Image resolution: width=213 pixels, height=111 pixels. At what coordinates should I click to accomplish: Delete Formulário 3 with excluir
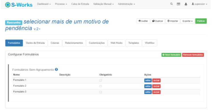coord(156,92)
